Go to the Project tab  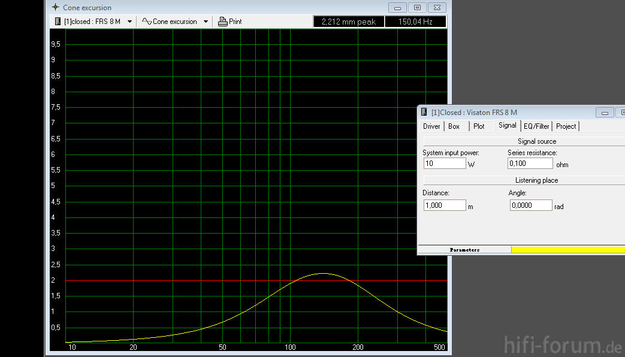(x=566, y=126)
